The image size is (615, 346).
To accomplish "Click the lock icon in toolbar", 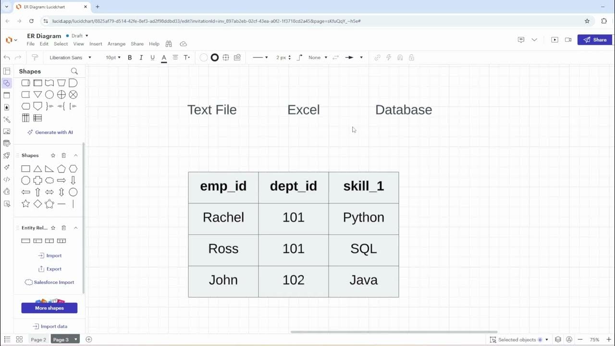I will 411,57.
